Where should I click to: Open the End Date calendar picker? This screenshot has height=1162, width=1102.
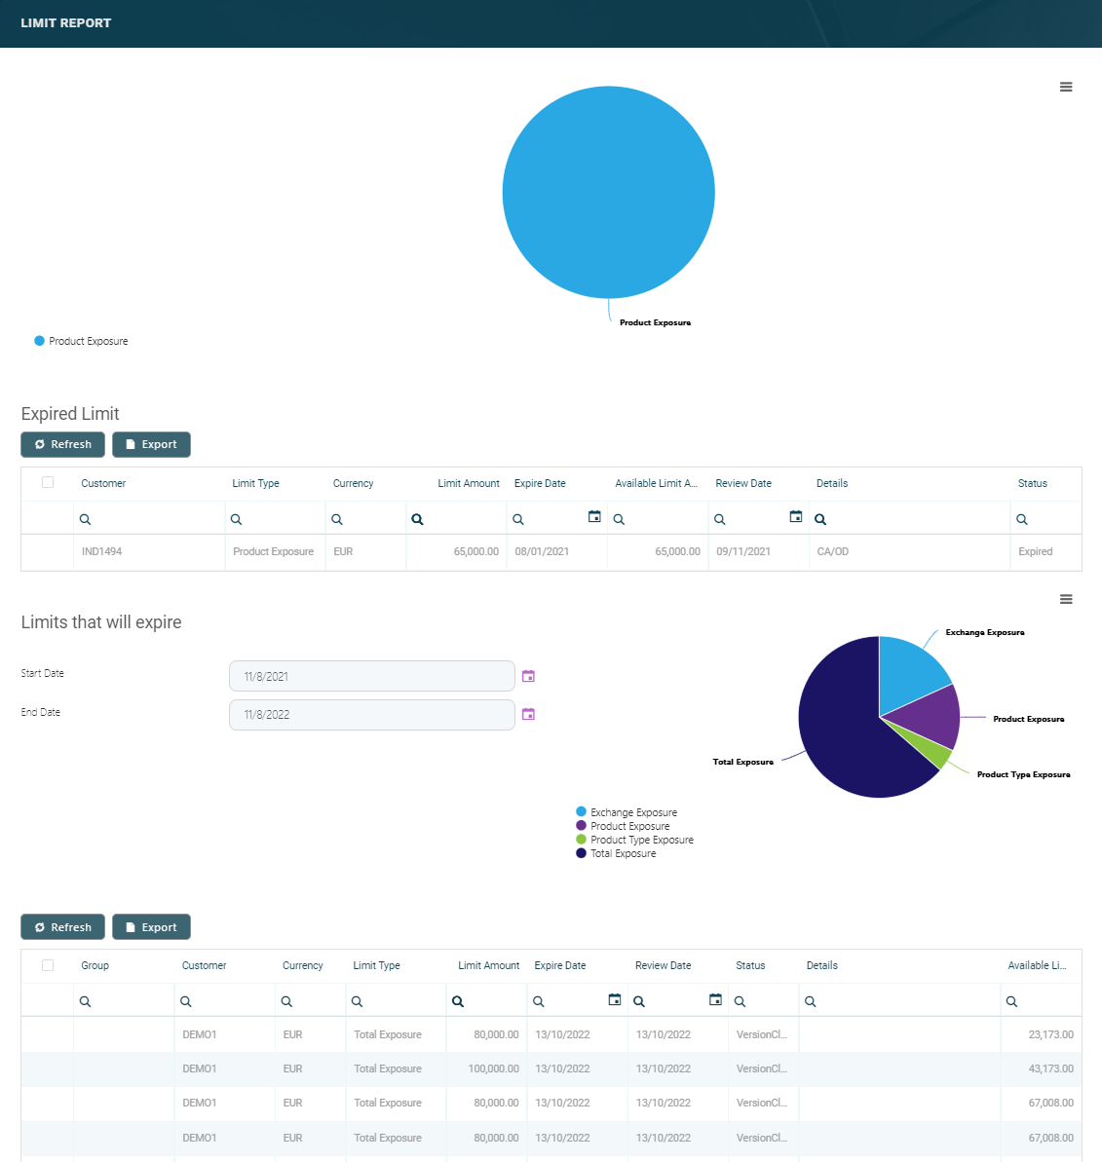[x=528, y=714]
